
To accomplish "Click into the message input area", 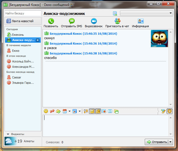I will (x=106, y=126).
